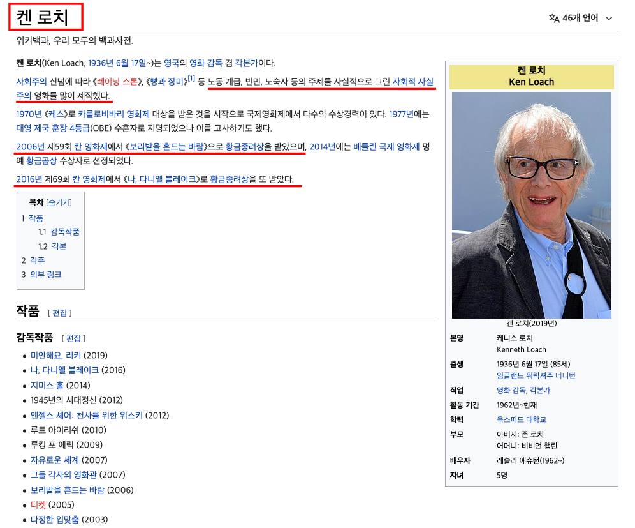Image resolution: width=635 pixels, height=528 pixels.
Task: Click the infobox value 5명
Action: point(502,475)
